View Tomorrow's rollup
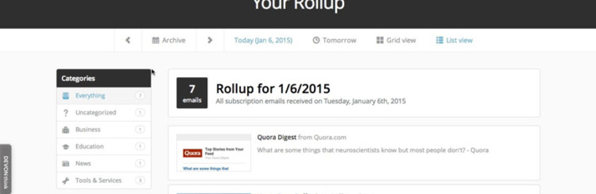This screenshot has height=194, width=596. click(334, 40)
